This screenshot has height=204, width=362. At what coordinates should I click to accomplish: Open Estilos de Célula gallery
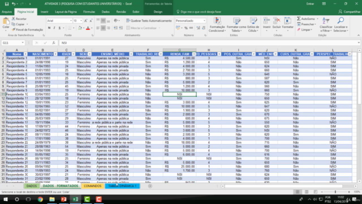click(x=253, y=25)
